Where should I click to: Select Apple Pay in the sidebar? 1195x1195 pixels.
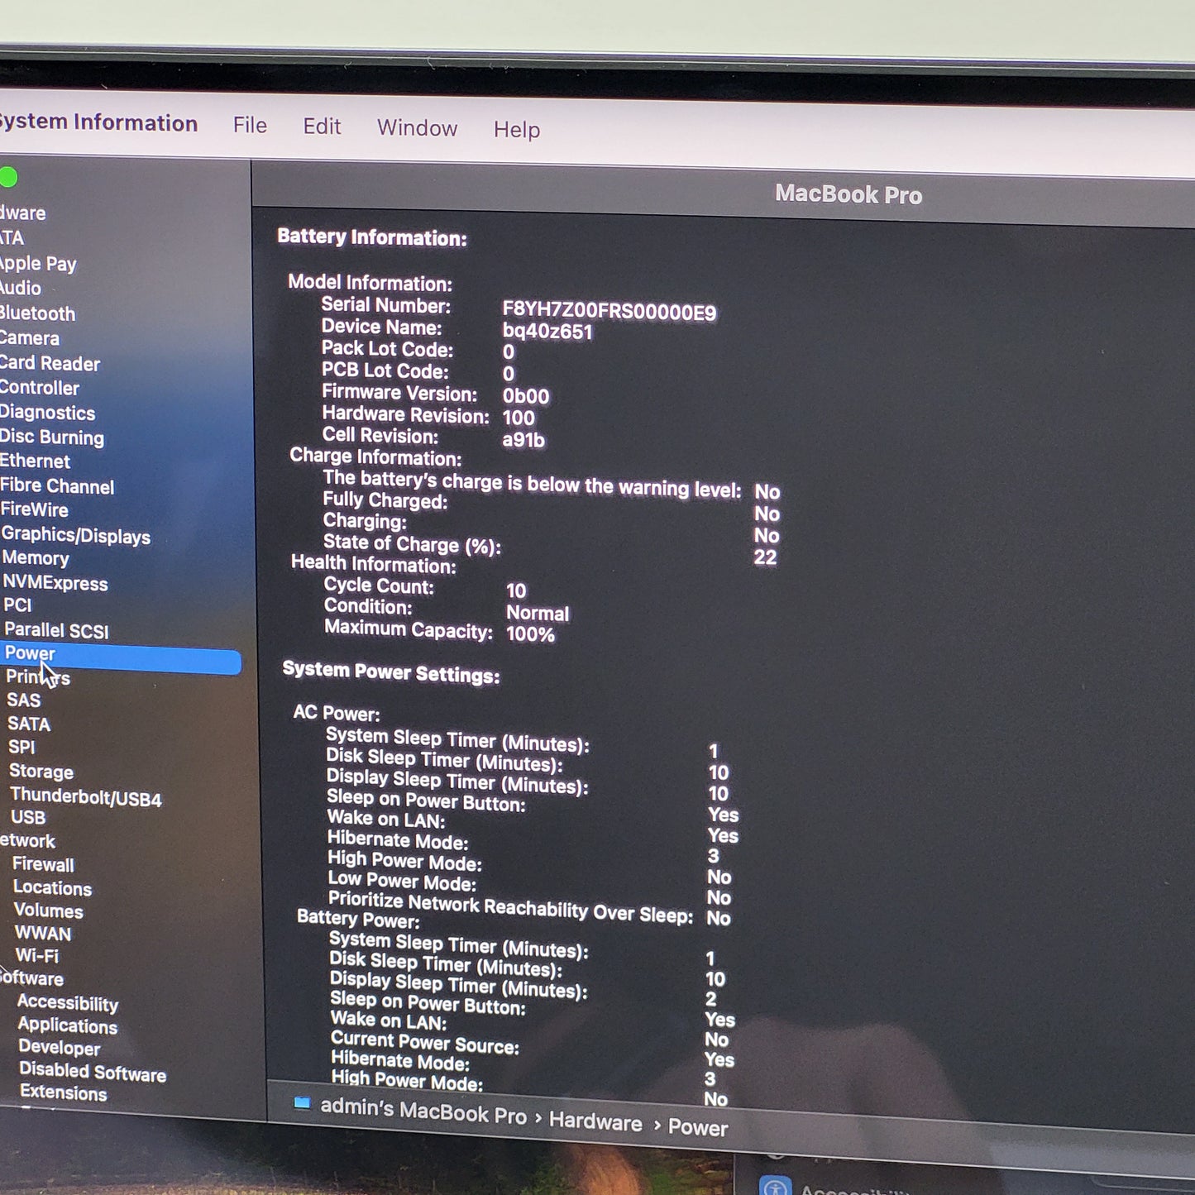(38, 264)
